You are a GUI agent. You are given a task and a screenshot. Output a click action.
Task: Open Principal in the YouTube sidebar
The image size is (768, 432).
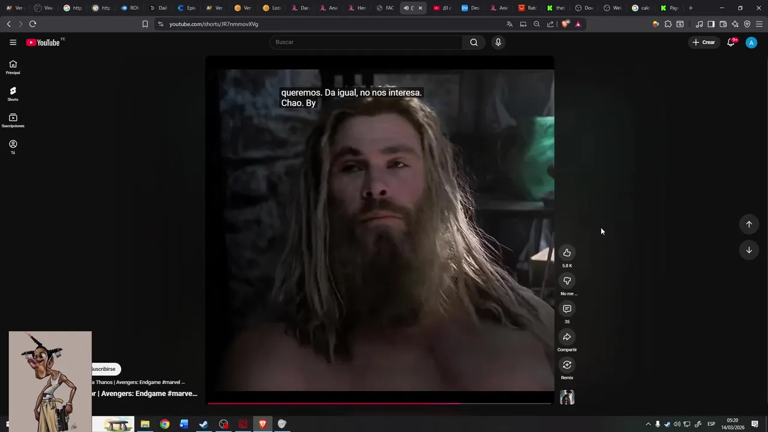click(x=13, y=67)
